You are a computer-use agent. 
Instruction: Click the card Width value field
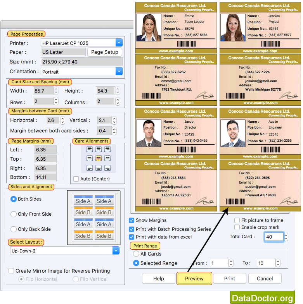(43, 91)
